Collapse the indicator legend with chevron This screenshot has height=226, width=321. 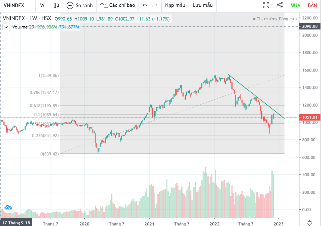tap(6, 27)
